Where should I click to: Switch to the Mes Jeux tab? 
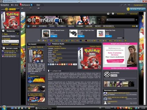[14, 5]
